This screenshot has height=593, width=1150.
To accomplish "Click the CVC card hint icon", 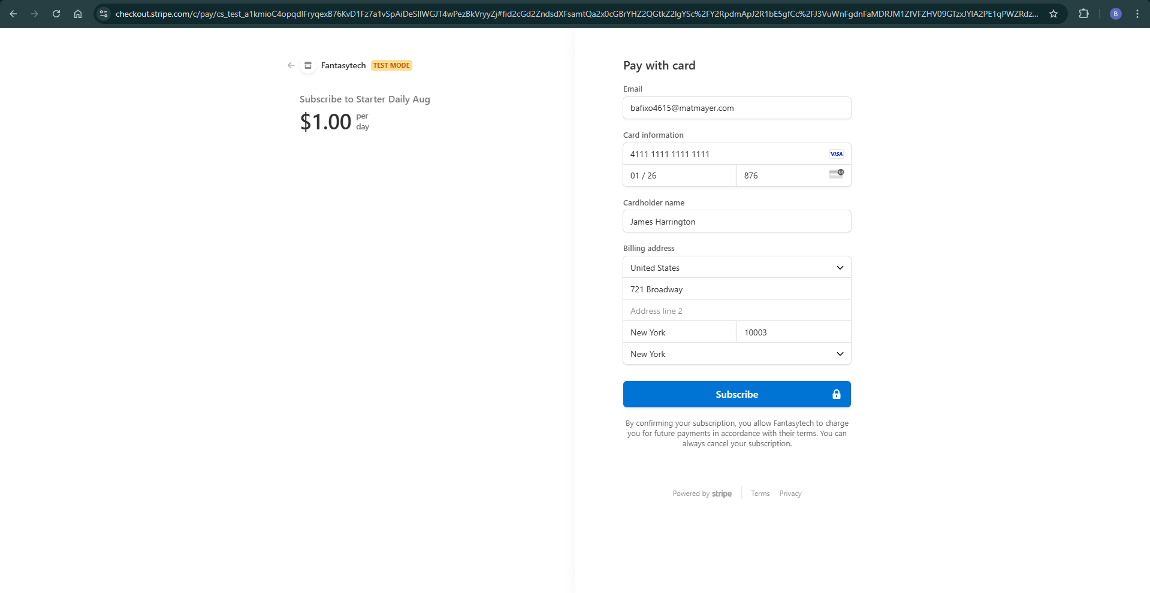I will [x=836, y=174].
